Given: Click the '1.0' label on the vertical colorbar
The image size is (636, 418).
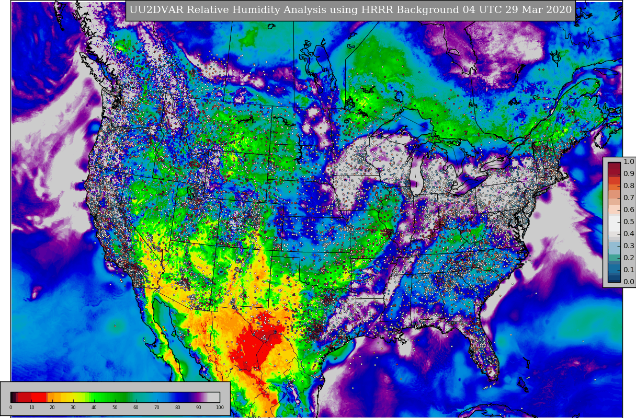Looking at the screenshot, I should point(629,162).
